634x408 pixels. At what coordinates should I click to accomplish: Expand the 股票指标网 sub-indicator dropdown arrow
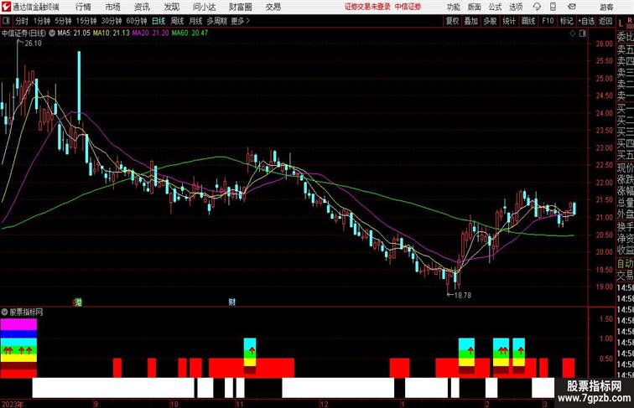[4, 312]
